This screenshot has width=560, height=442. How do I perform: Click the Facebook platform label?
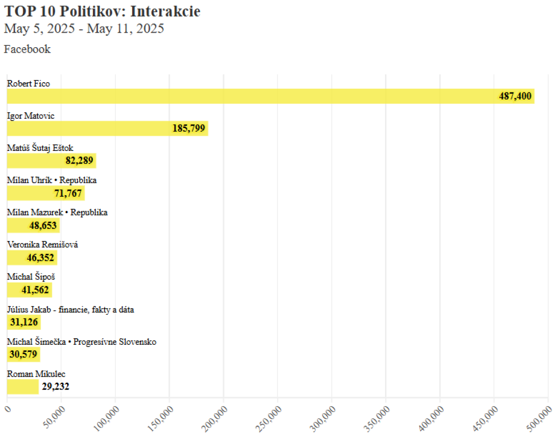[x=27, y=49]
